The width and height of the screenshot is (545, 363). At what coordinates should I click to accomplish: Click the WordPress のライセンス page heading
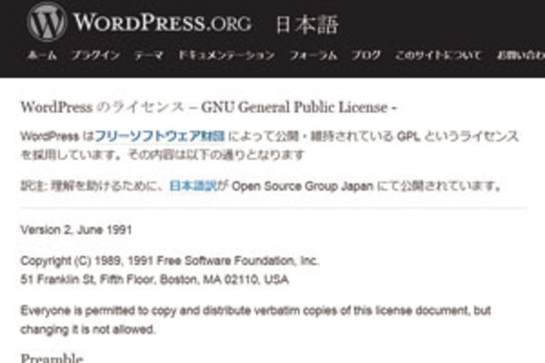click(209, 107)
